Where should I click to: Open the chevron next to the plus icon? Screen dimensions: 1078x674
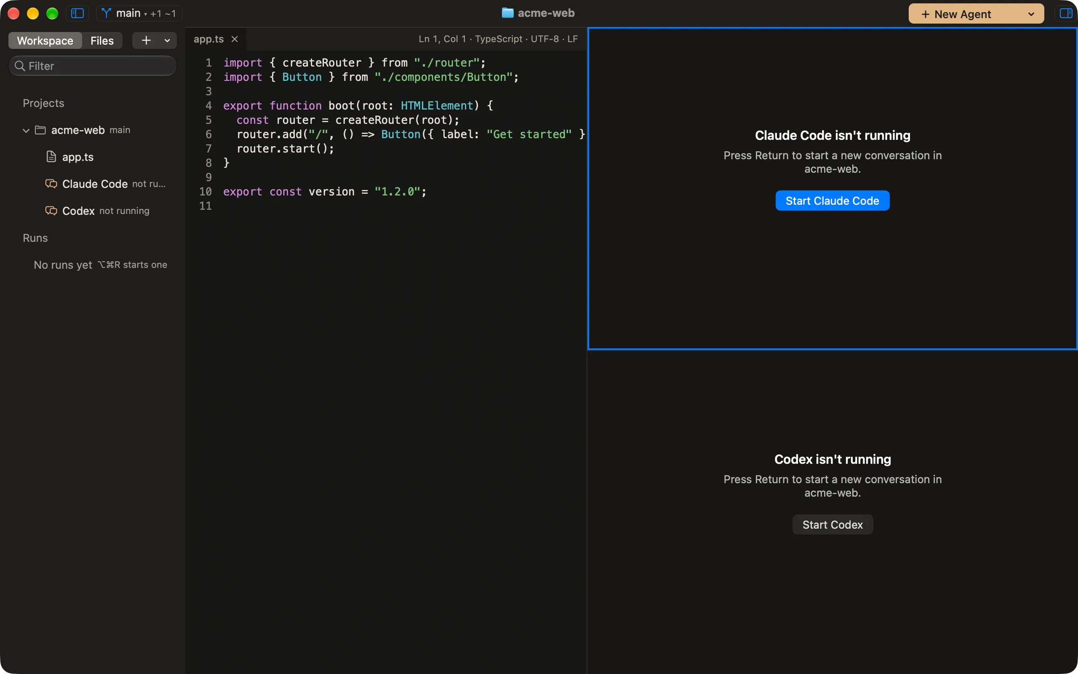point(168,40)
